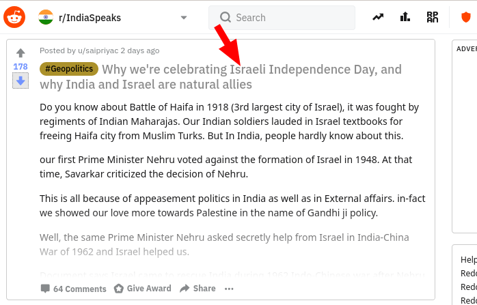477x305 pixels.
Task: Click the Give Award button
Action: 142,289
